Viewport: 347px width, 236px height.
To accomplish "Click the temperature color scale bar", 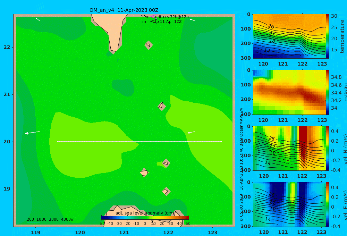I will (x=328, y=36).
